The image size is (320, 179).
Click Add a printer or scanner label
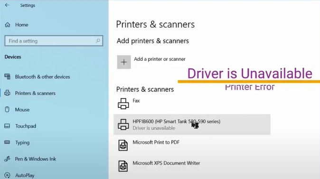(160, 59)
